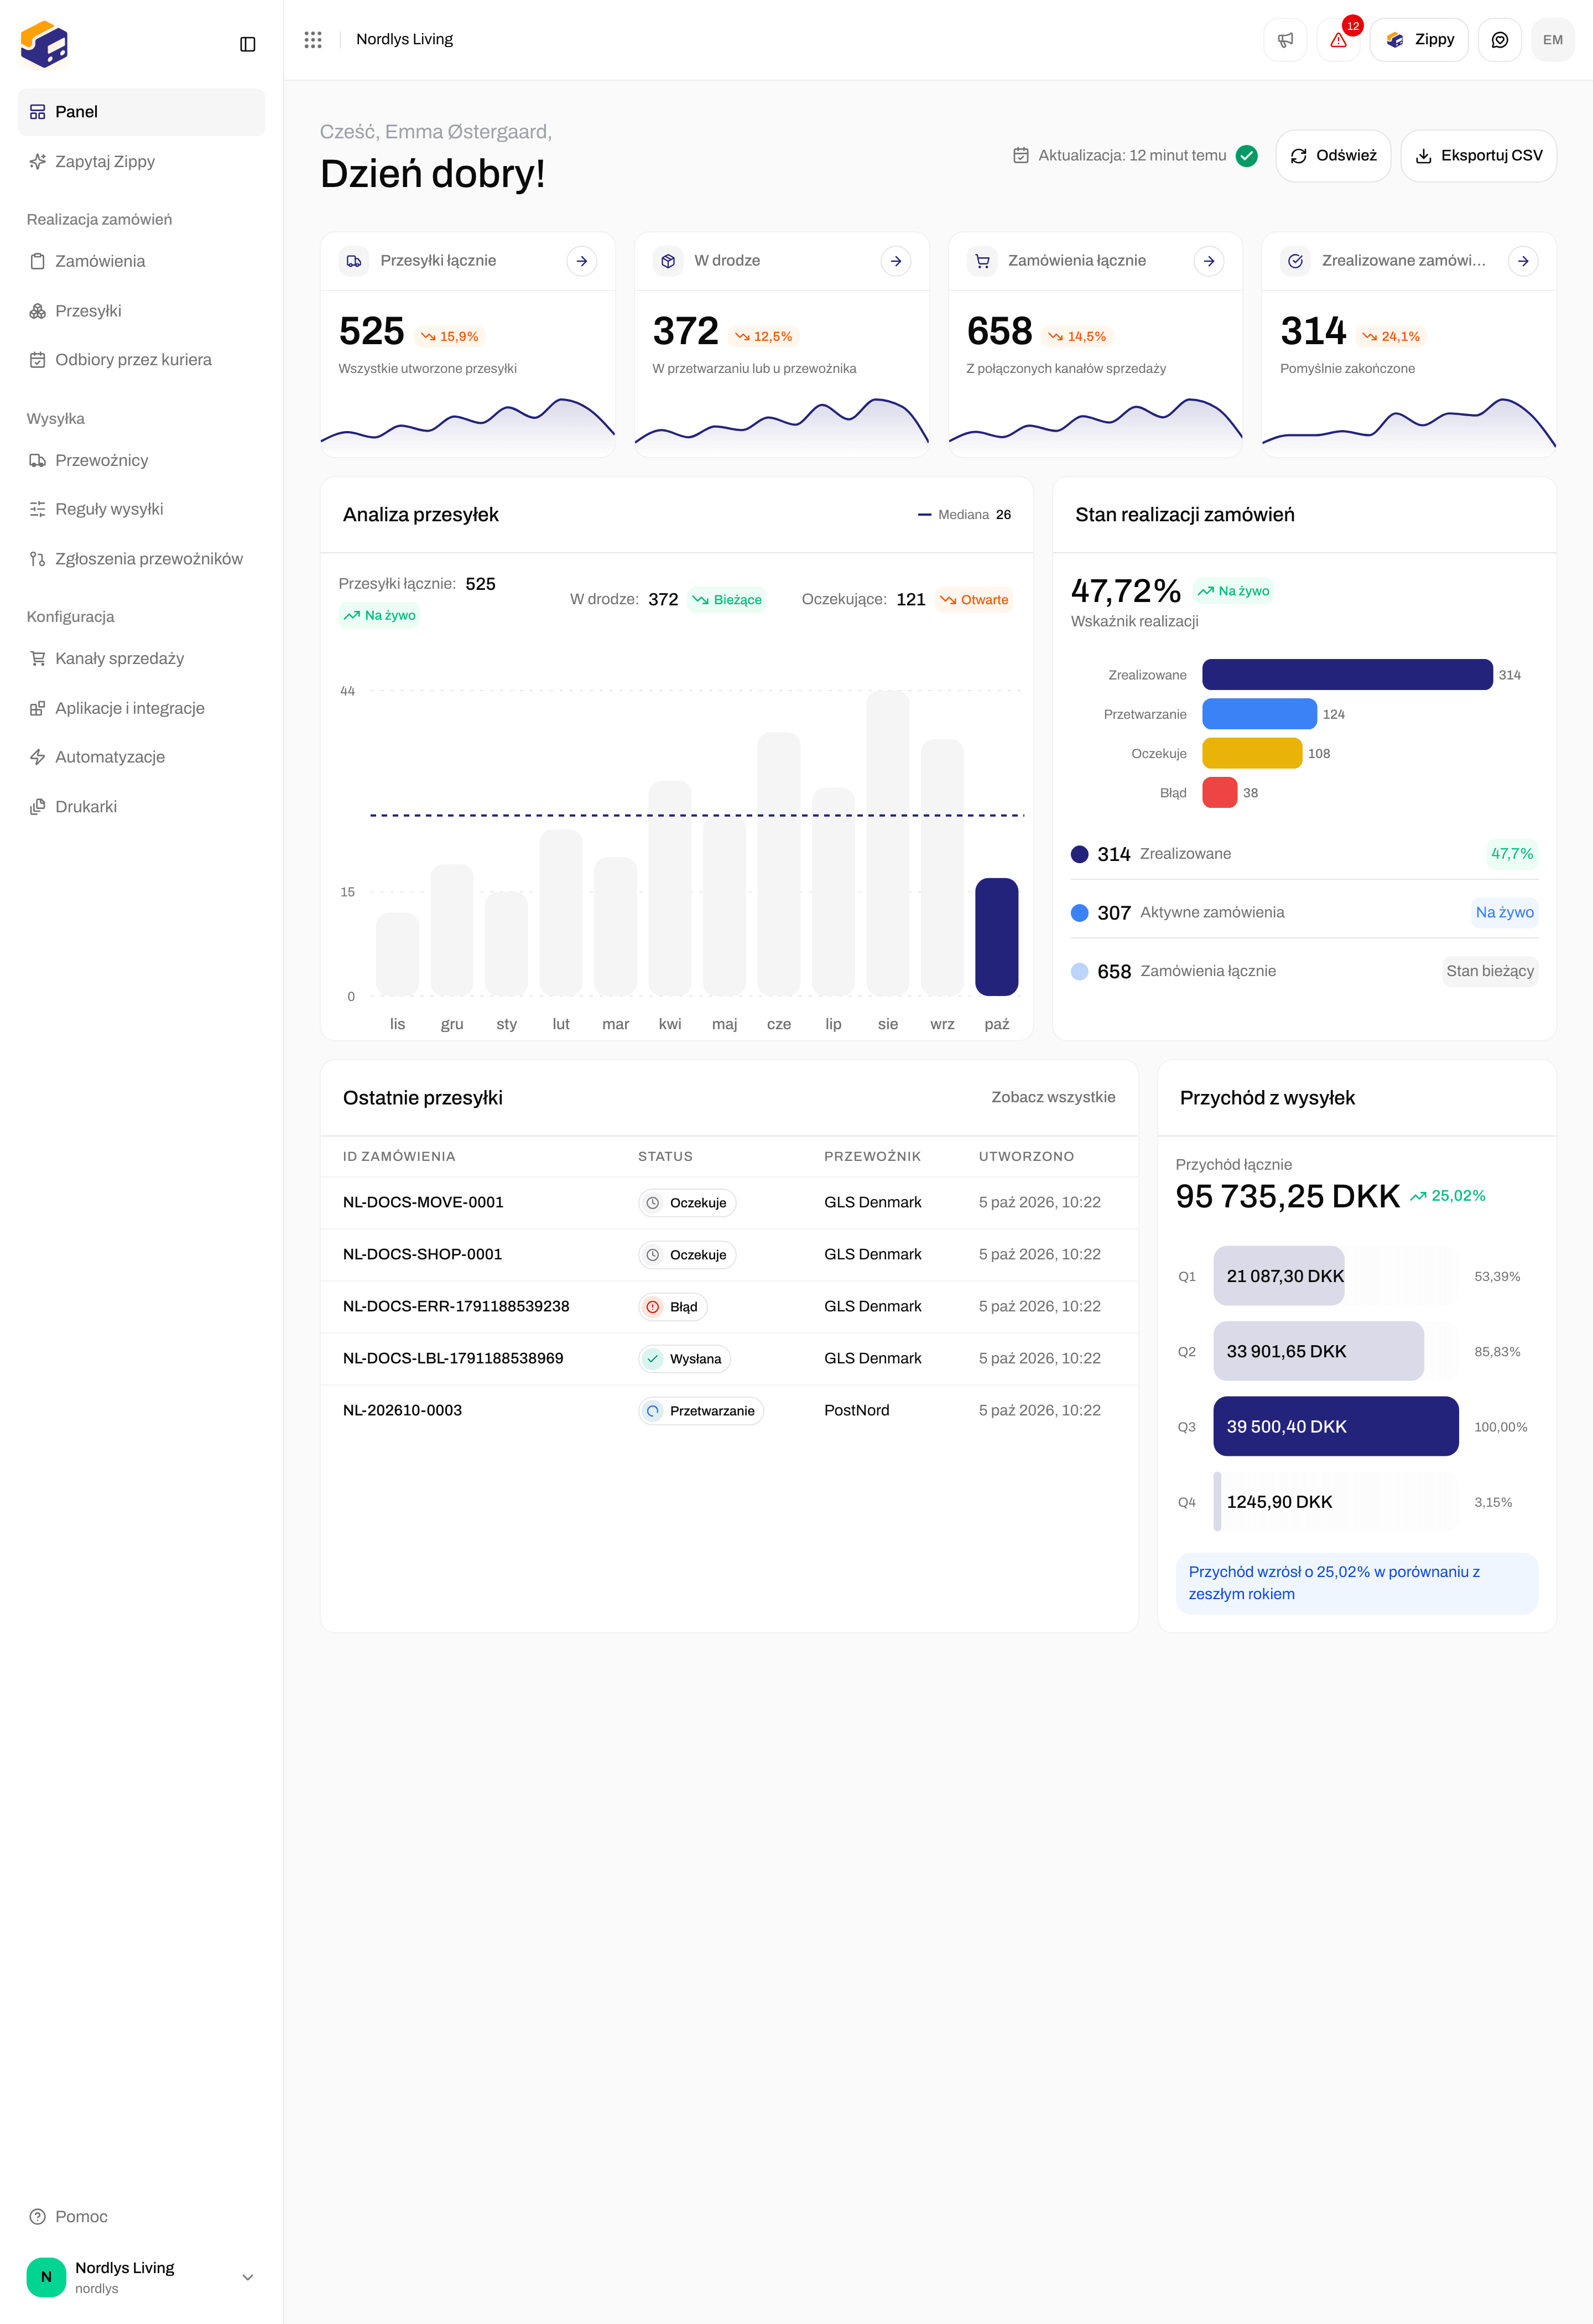Open W drodze card arrow
Image resolution: width=1593 pixels, height=2324 pixels.
pos(896,261)
